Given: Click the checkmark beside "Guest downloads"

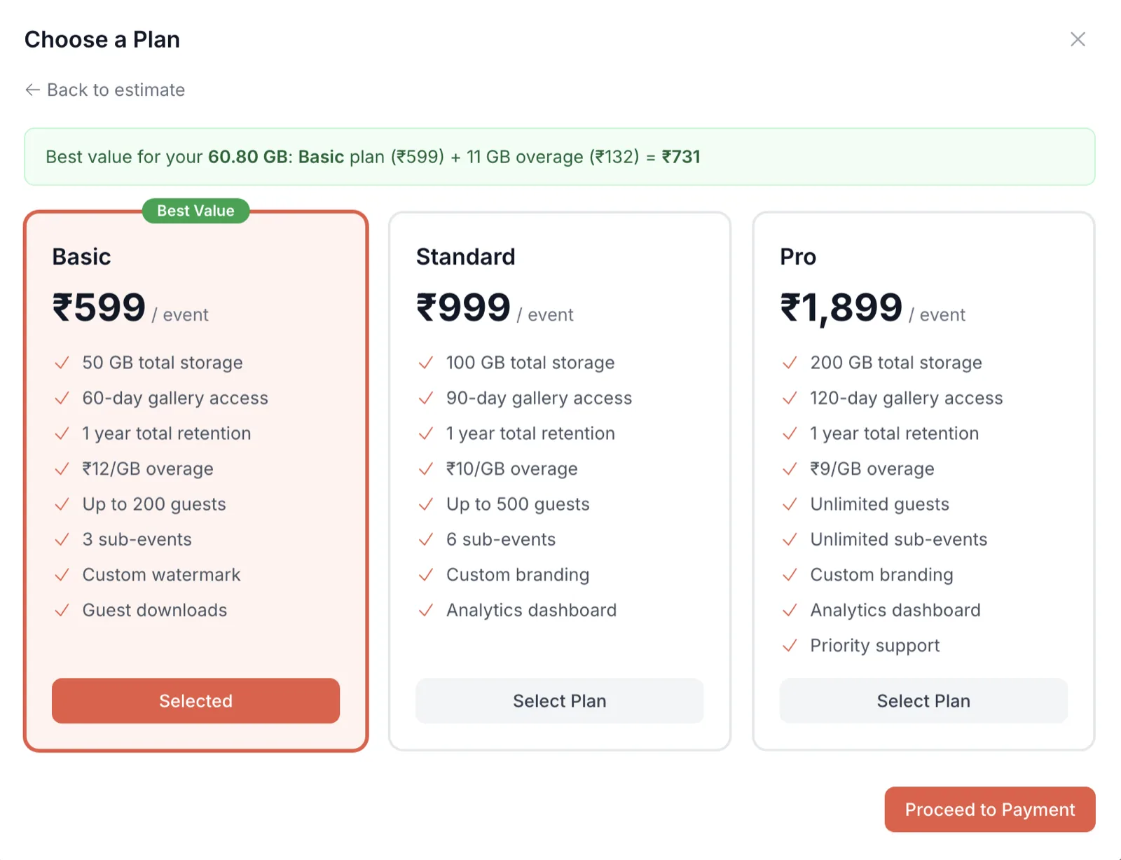Looking at the screenshot, I should [x=61, y=610].
